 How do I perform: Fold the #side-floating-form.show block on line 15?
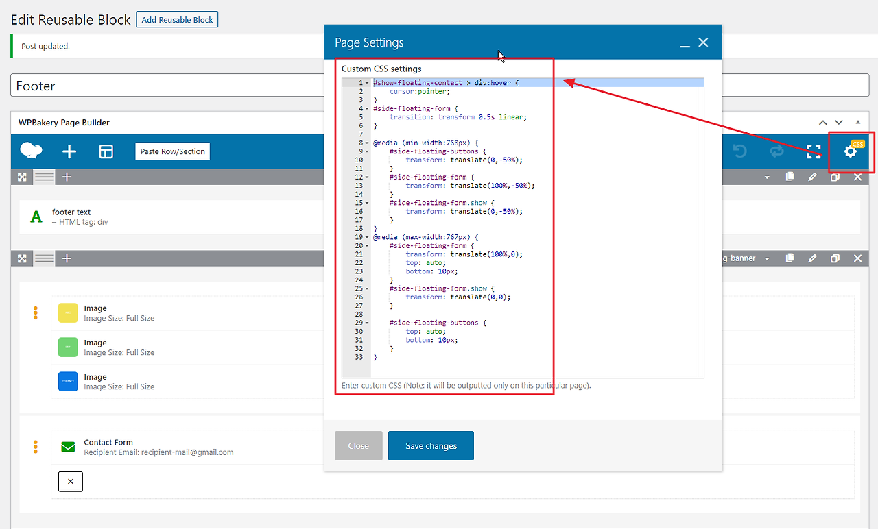pos(367,203)
